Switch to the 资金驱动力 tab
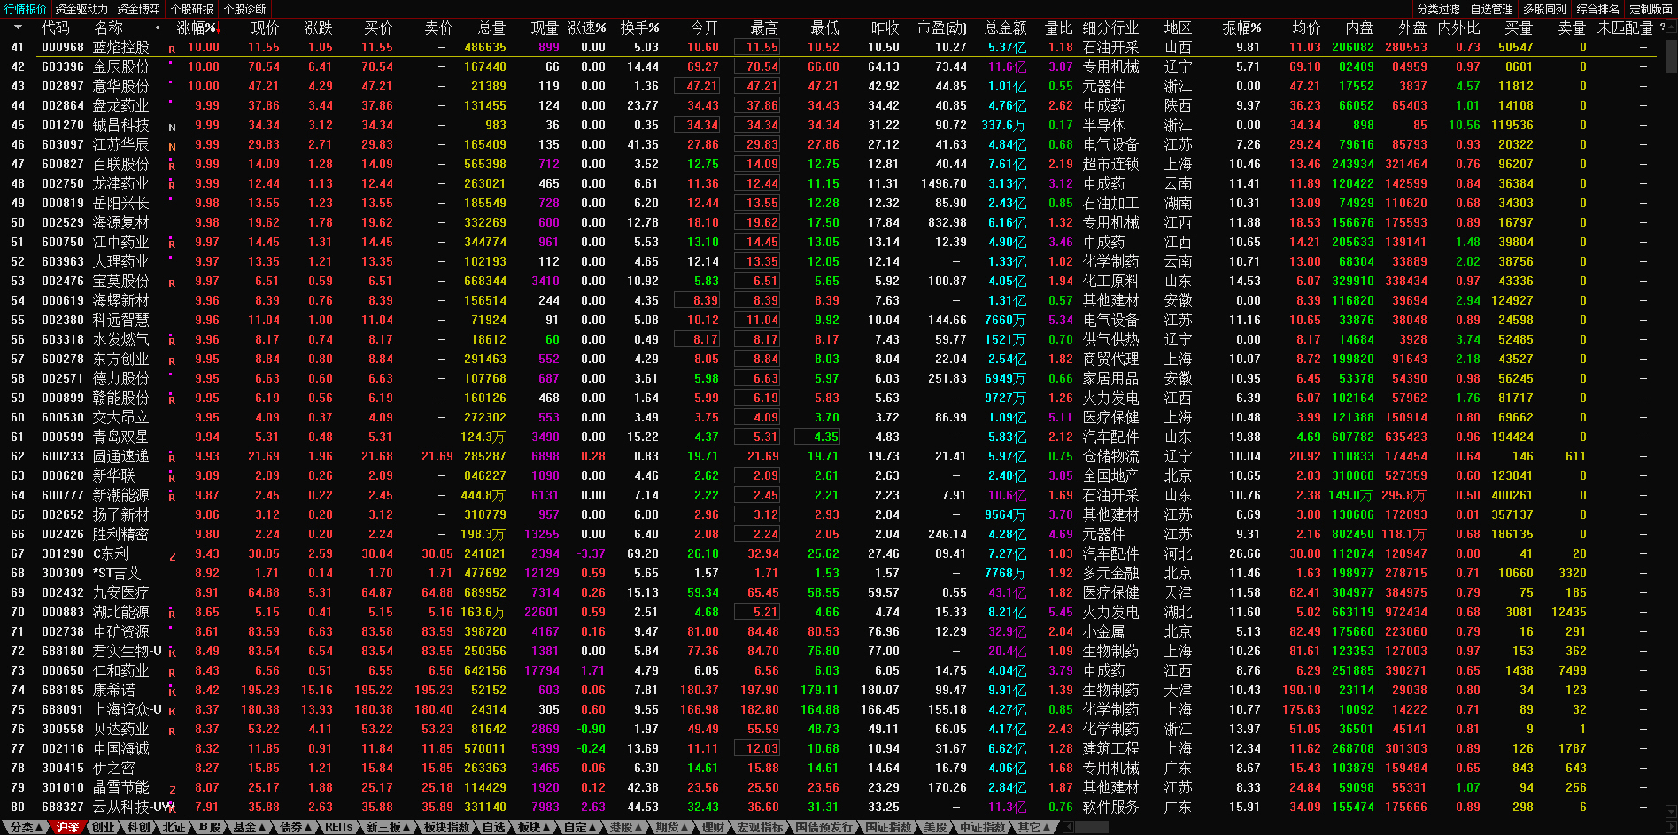Screen dimensions: 1678x835 coord(81,9)
